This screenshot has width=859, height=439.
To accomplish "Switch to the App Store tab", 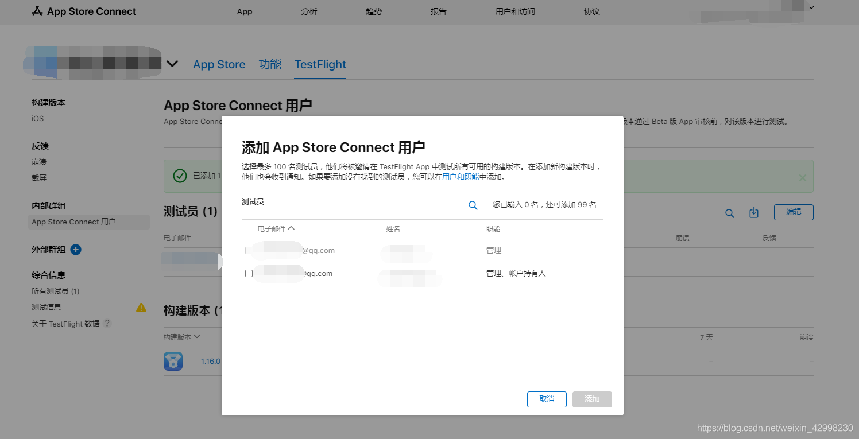I will (x=219, y=65).
